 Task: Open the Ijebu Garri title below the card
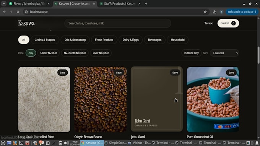[138, 137]
